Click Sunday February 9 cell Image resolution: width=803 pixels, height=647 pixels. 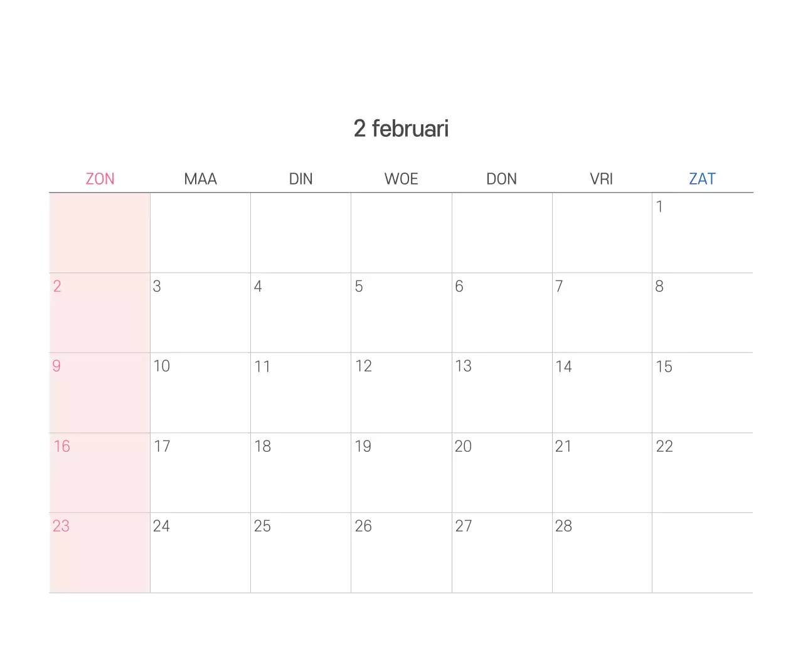100,392
